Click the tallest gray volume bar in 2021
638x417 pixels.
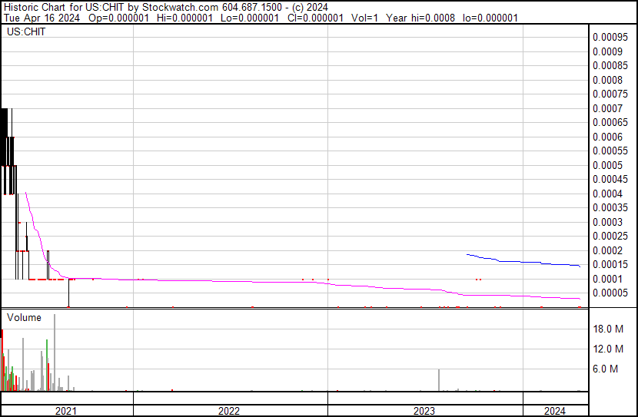coord(55,353)
